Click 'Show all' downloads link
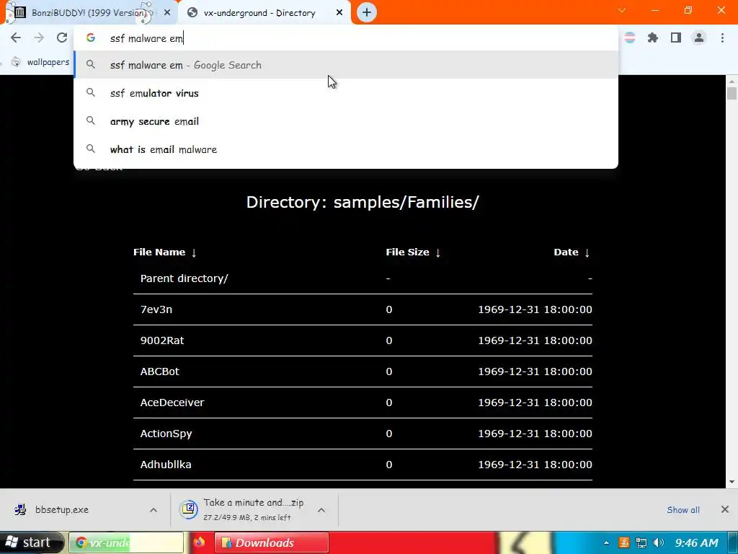 [683, 510]
